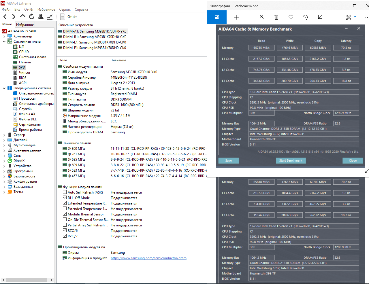Go back using AIDA64 toolbar back arrow
Screen dimensions: 369x284
pos(5,17)
